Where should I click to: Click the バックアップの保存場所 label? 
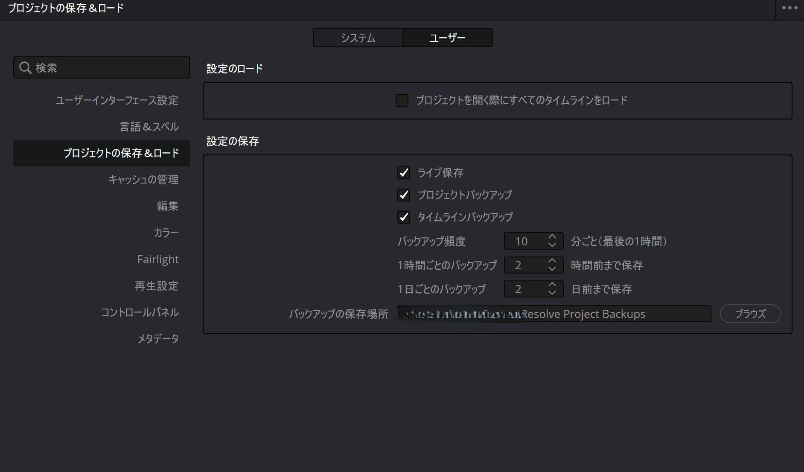pos(339,314)
